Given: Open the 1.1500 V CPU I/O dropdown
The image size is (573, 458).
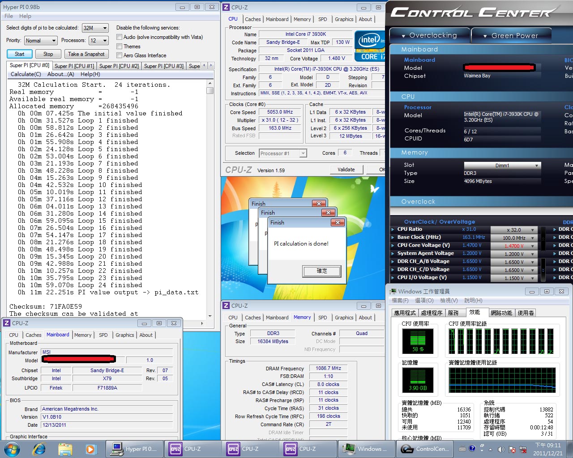Looking at the screenshot, I should coord(513,278).
